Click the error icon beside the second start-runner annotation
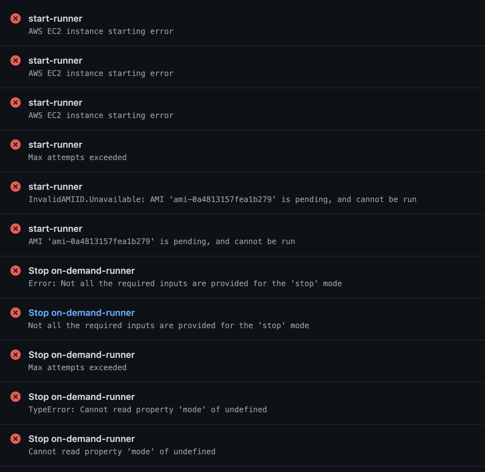This screenshot has height=472, width=485. [x=15, y=60]
